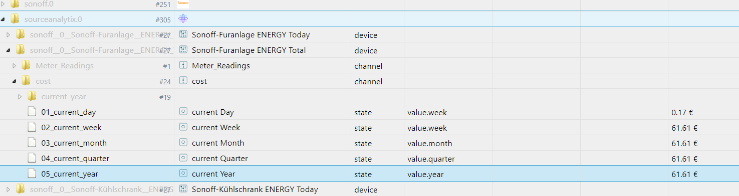Click the 01_current_day file icon

[32, 112]
